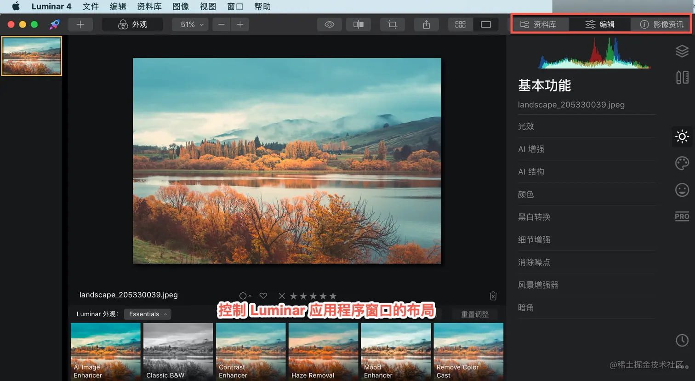Image resolution: width=695 pixels, height=381 pixels.
Task: Open the Luminar 4 application menu
Action: (51, 6)
